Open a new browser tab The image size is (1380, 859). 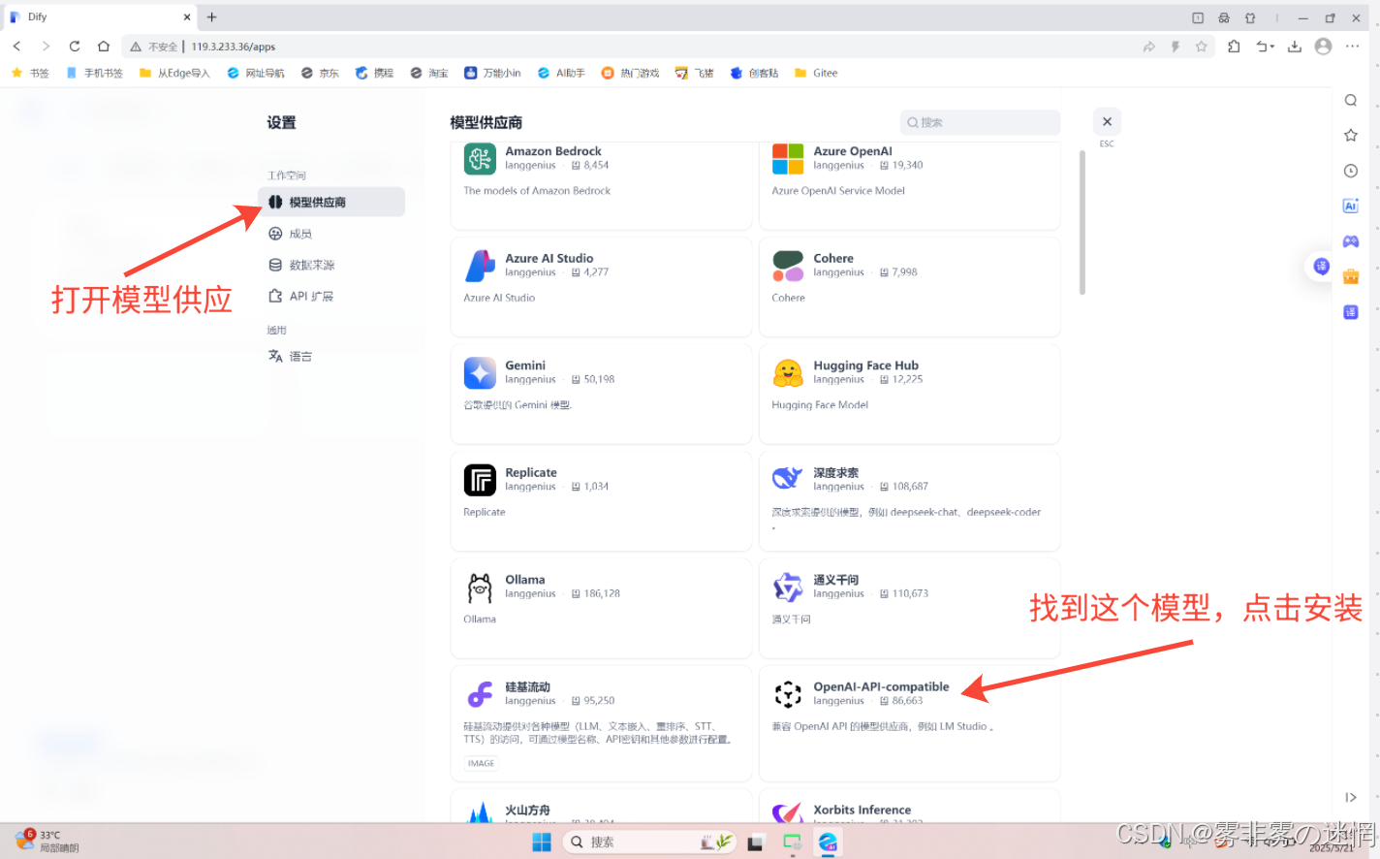[211, 16]
